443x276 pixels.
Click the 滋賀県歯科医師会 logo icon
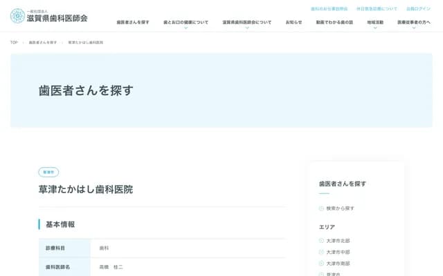(18, 16)
